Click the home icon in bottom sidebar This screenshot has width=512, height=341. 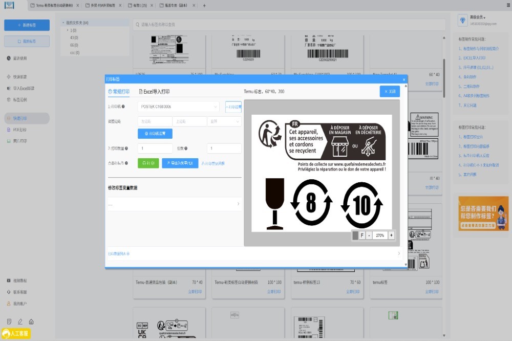point(31,322)
